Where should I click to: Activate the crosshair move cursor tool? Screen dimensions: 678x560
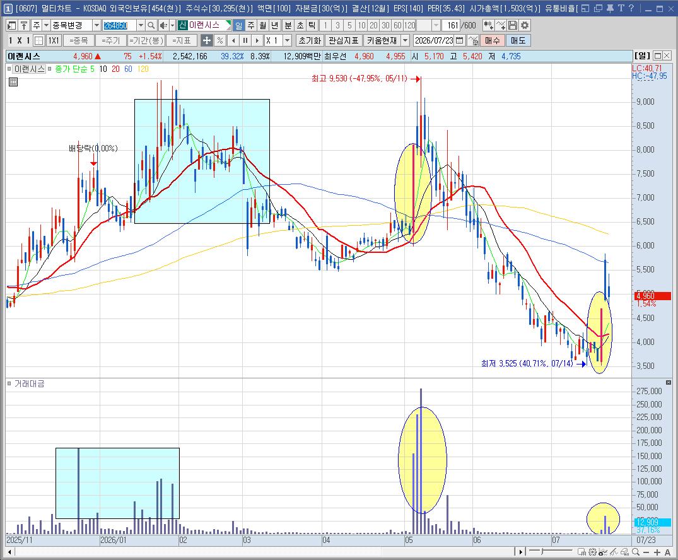pos(207,40)
